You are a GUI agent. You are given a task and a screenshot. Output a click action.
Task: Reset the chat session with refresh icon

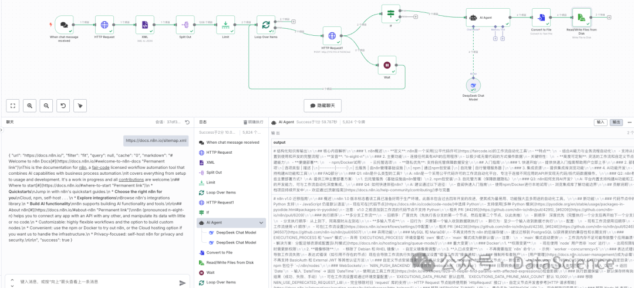click(187, 121)
